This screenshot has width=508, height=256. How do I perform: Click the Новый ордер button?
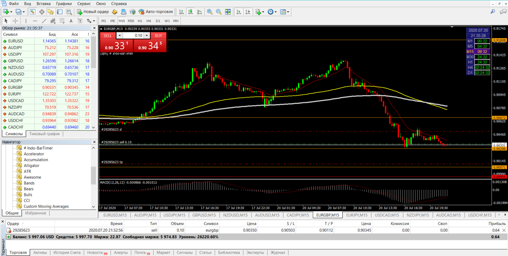point(93,12)
